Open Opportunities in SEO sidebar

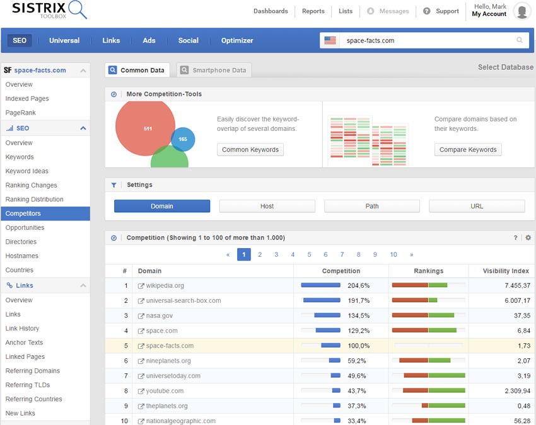point(25,228)
